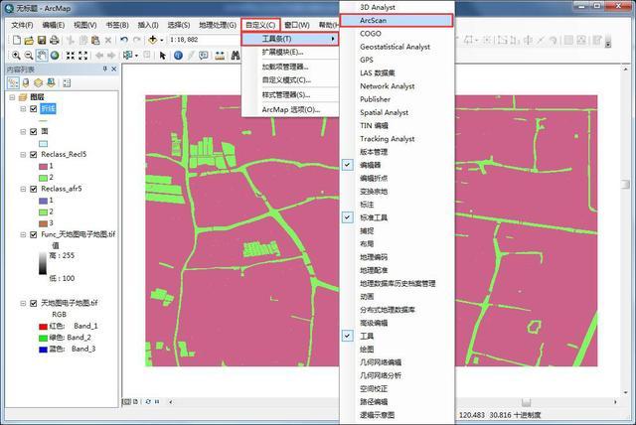Screen dimensions: 636x425
Task: Open the 文件(F) menu
Action: click(22, 25)
